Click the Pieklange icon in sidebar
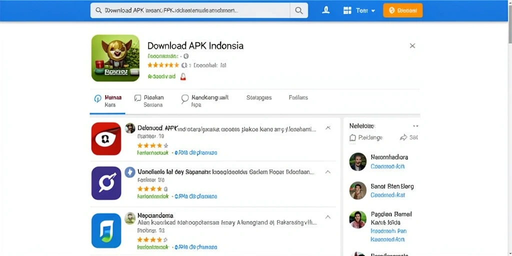Viewport: 512px width, 256px height. pyautogui.click(x=352, y=138)
